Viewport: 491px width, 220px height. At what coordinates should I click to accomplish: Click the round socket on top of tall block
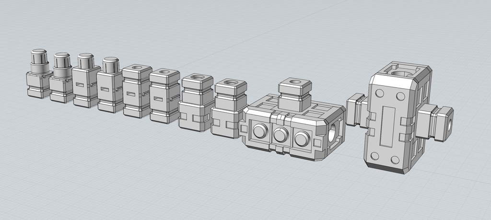[402, 74]
